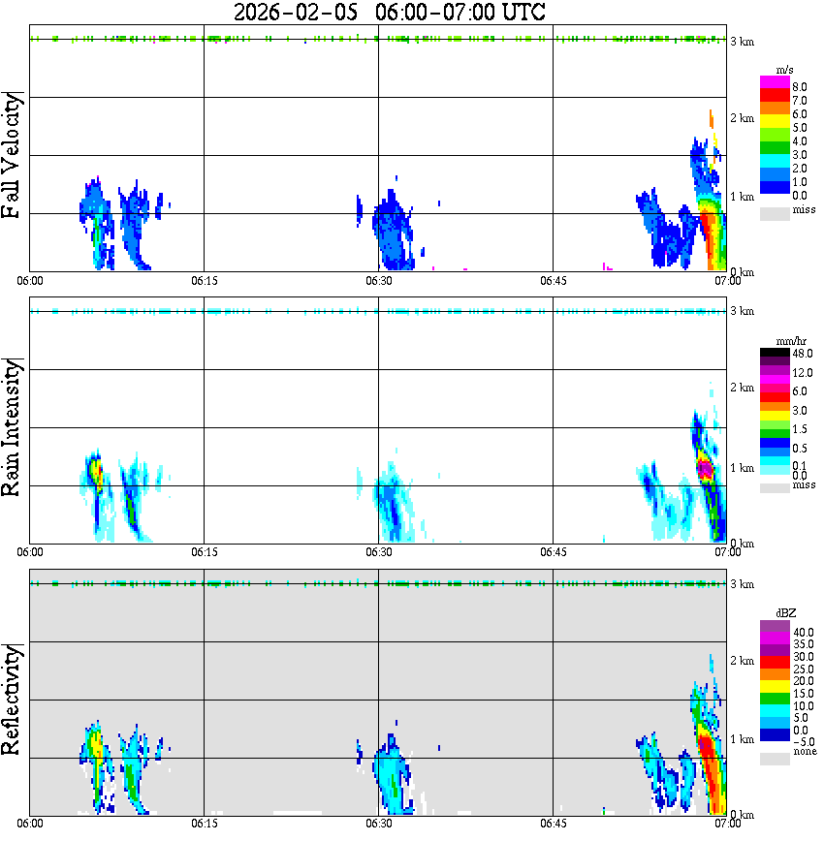Click the red rain core near 07:00 in Reflectivity

tap(709, 751)
